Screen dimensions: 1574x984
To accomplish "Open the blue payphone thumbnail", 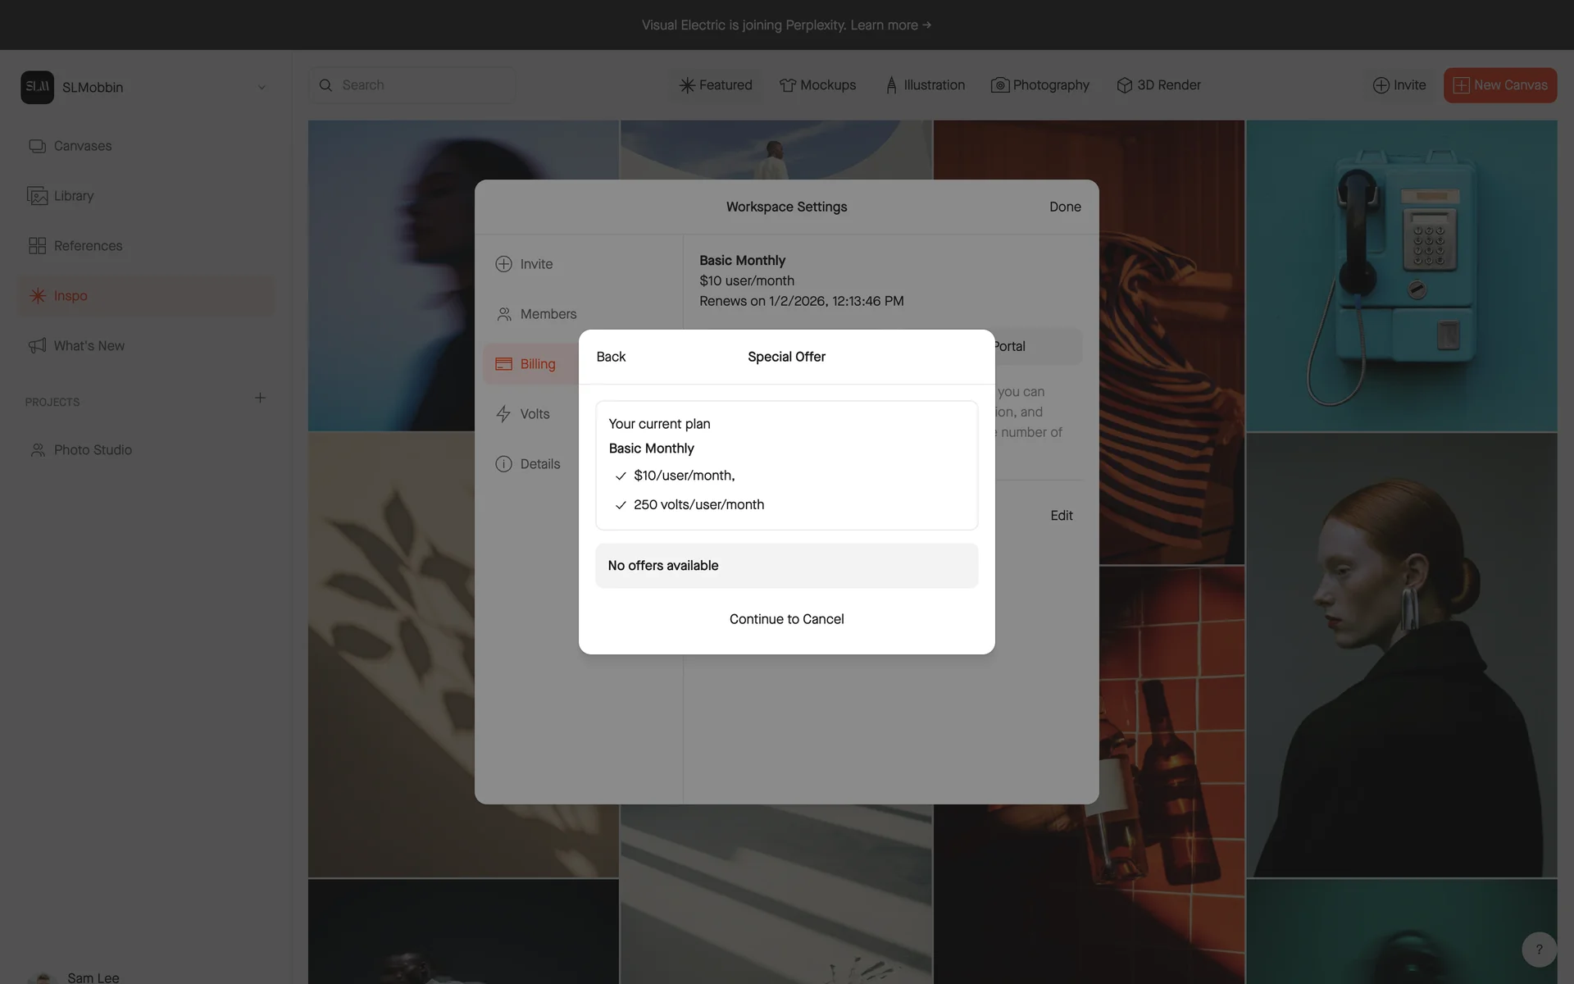I will 1401,276.
